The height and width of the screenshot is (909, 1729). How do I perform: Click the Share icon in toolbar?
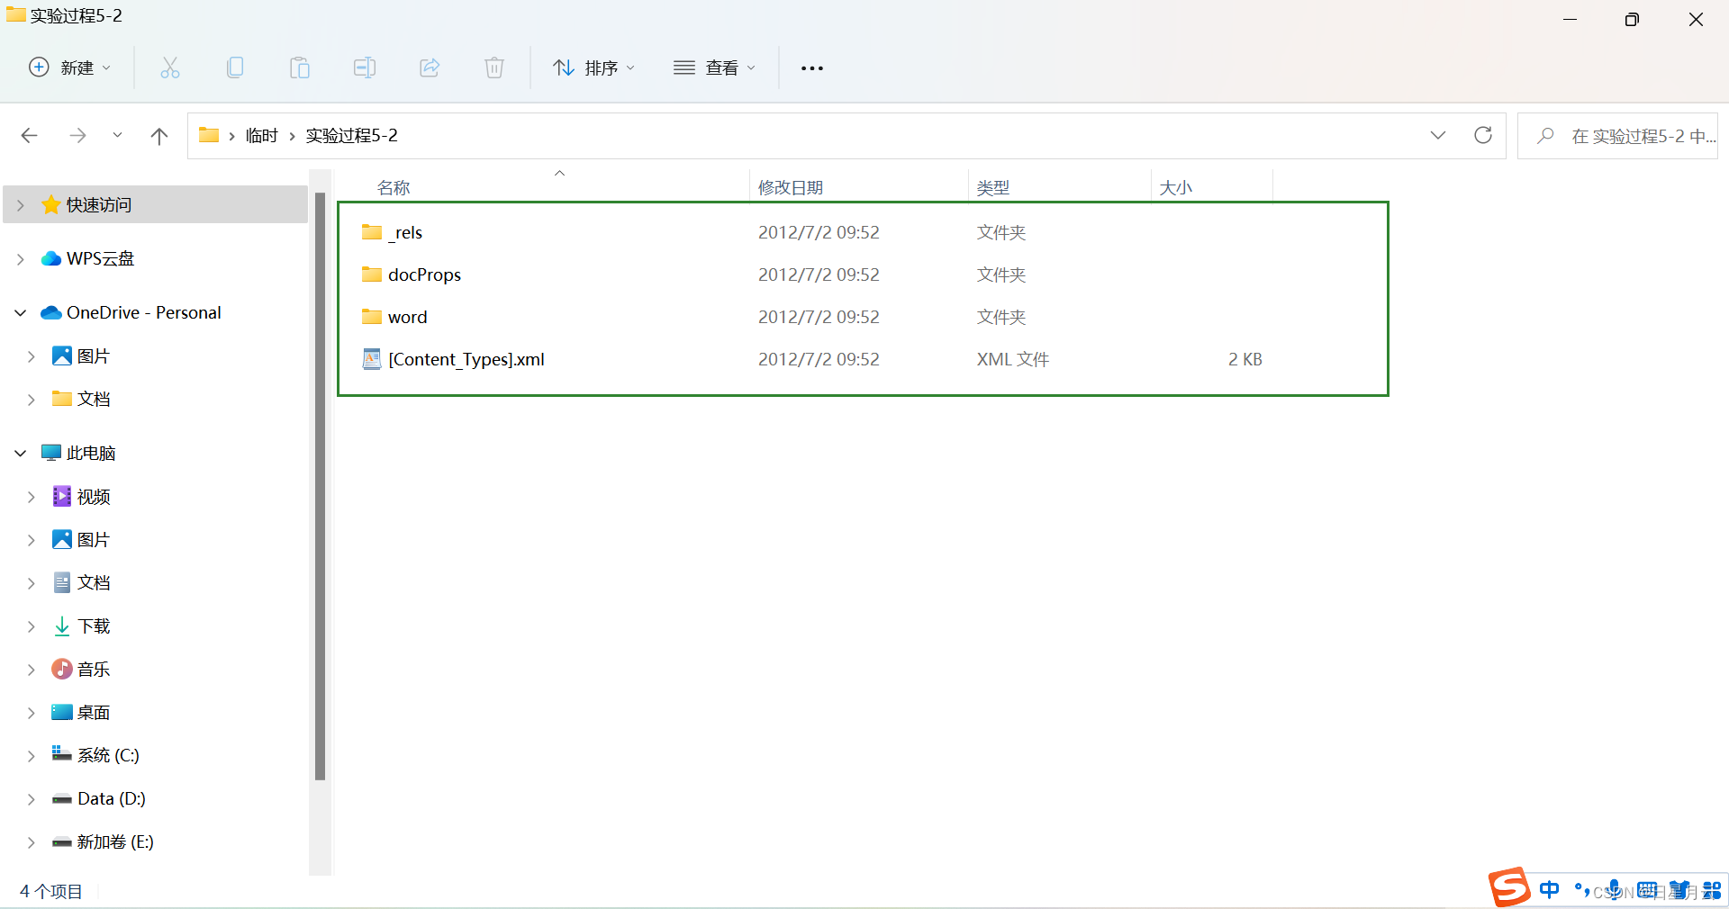click(x=430, y=67)
